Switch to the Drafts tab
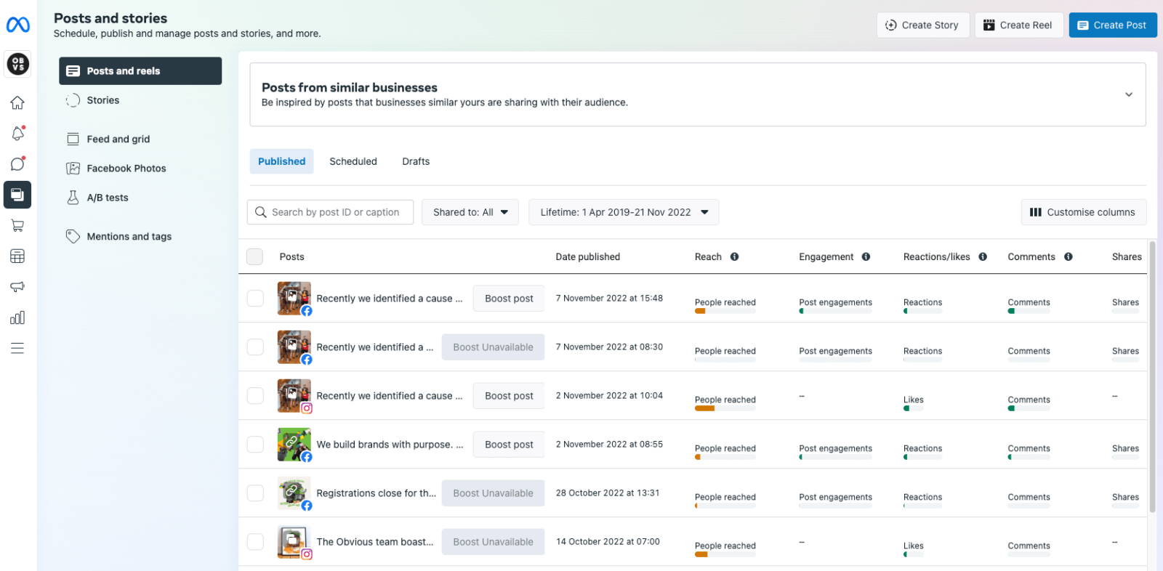 [x=416, y=161]
